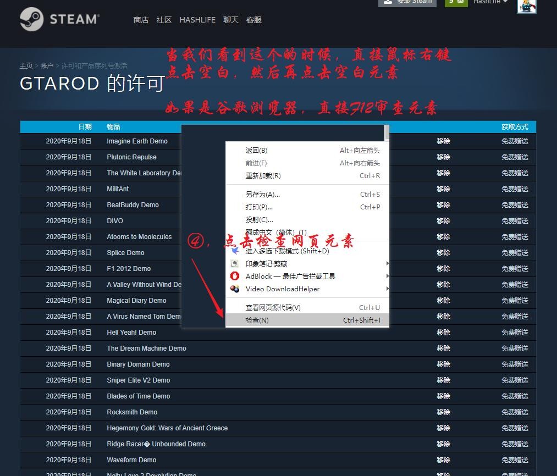Click the 印象笔记·剪藏 clipper icon
Screen dimensions: 557x476
click(x=234, y=263)
